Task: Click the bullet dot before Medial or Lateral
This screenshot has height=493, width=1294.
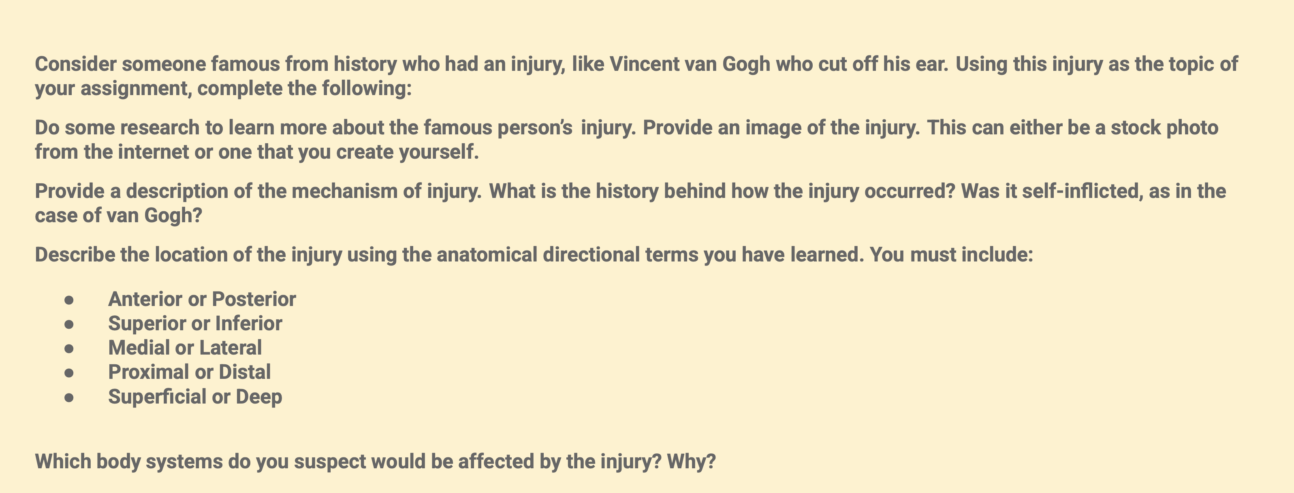Action: [69, 349]
